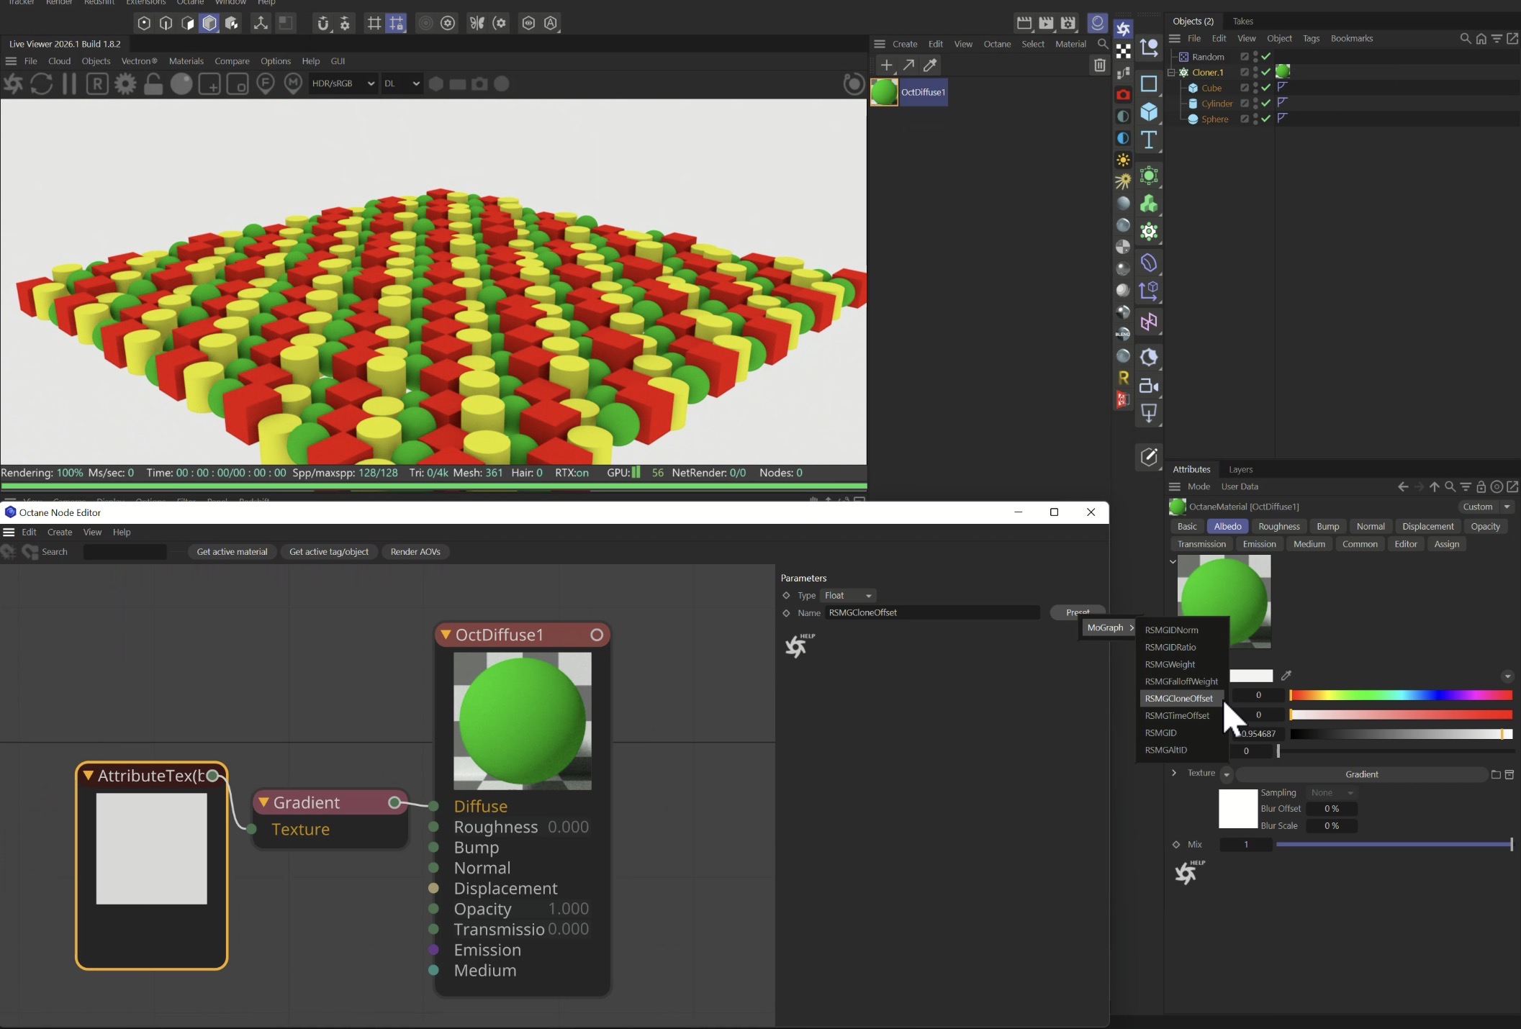Image resolution: width=1521 pixels, height=1029 pixels.
Task: Click the rainbow hue slider
Action: coord(1400,695)
